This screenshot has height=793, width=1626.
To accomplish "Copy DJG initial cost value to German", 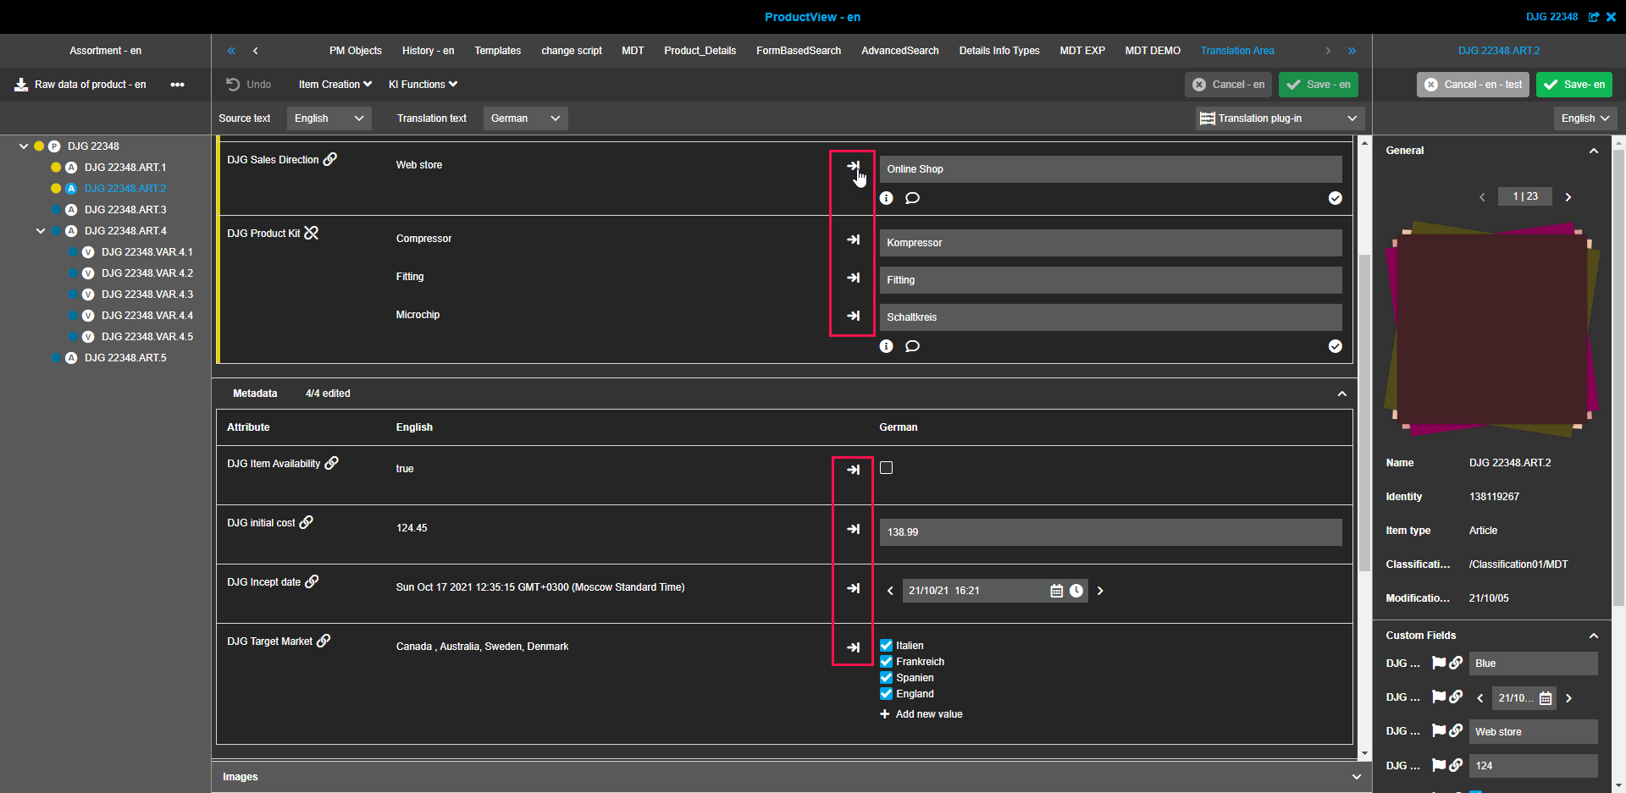I will (x=853, y=529).
